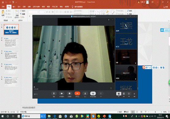This screenshot has width=170, height=119.
Task: Open the font size combo box
Action: click(42, 12)
